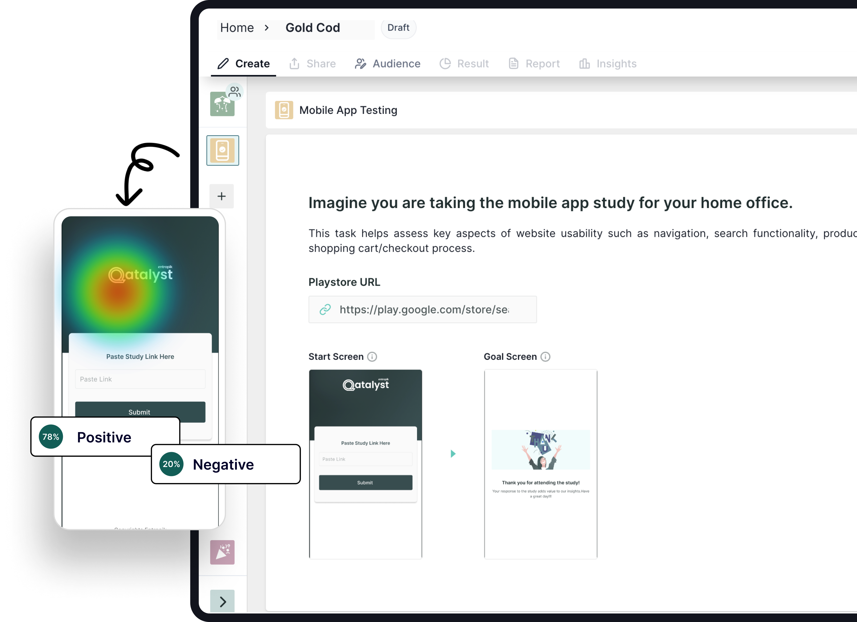Image resolution: width=857 pixels, height=622 pixels.
Task: Click the task description paragraph
Action: [583, 241]
